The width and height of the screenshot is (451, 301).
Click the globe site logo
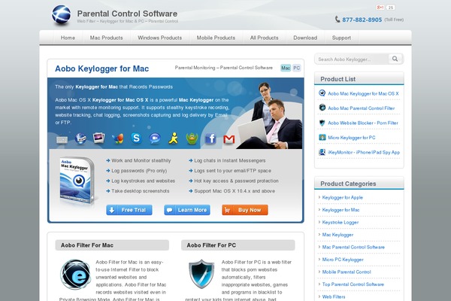[x=62, y=15]
